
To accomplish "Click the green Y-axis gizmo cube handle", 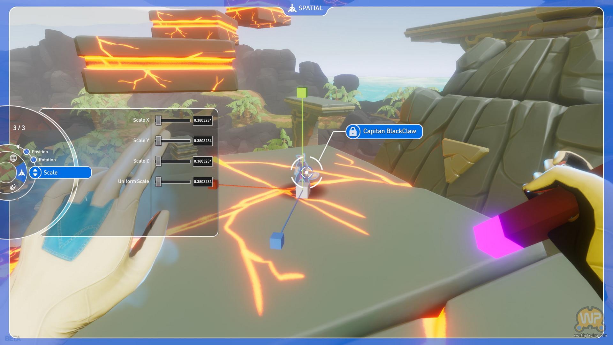I will [302, 92].
